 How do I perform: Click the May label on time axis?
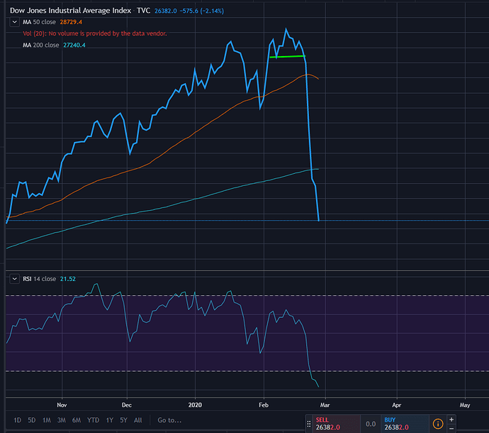465,405
